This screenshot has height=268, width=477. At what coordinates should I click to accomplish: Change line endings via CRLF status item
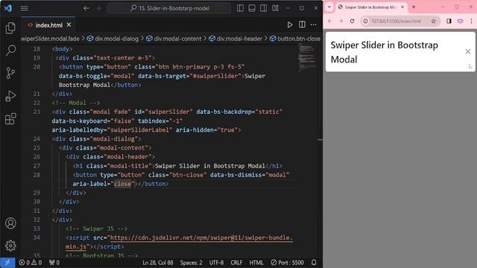coord(236,263)
